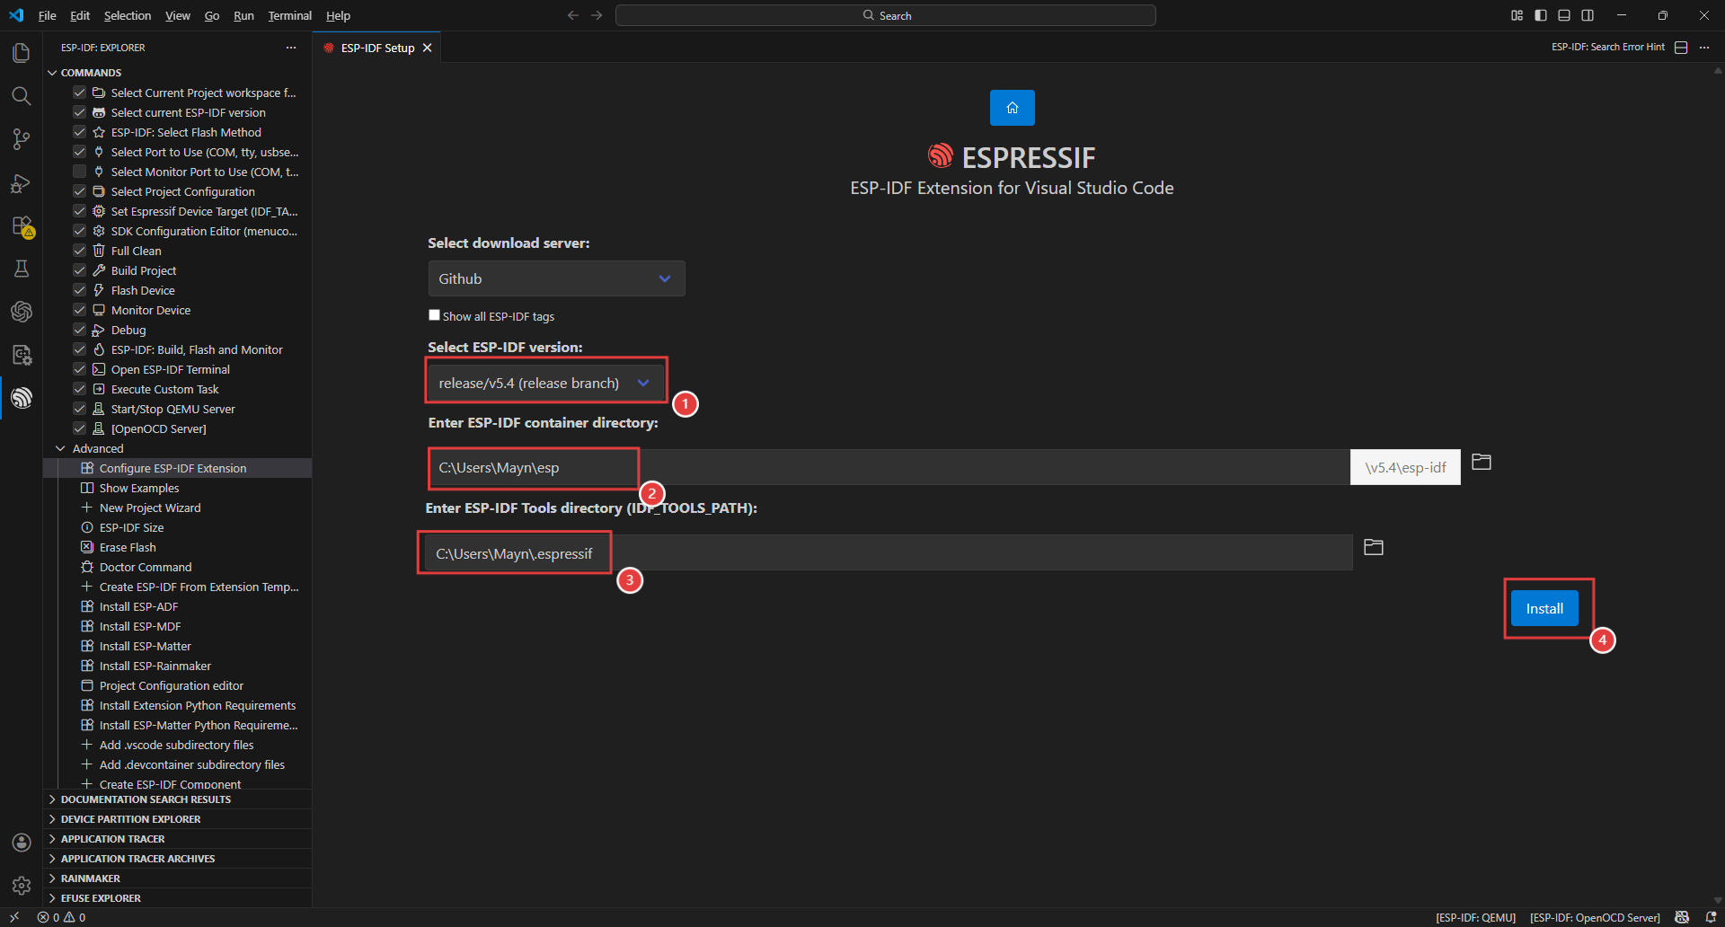Viewport: 1725px width, 927px height.
Task: Open the download server Github dropdown
Action: [x=556, y=278]
